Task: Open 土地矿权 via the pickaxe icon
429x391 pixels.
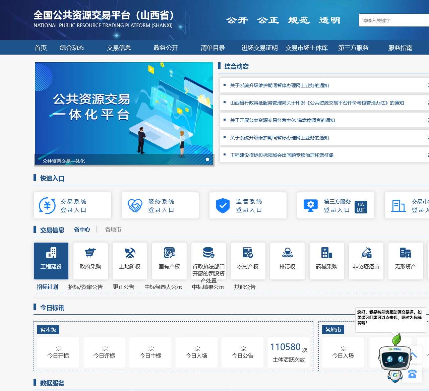Action: (130, 253)
